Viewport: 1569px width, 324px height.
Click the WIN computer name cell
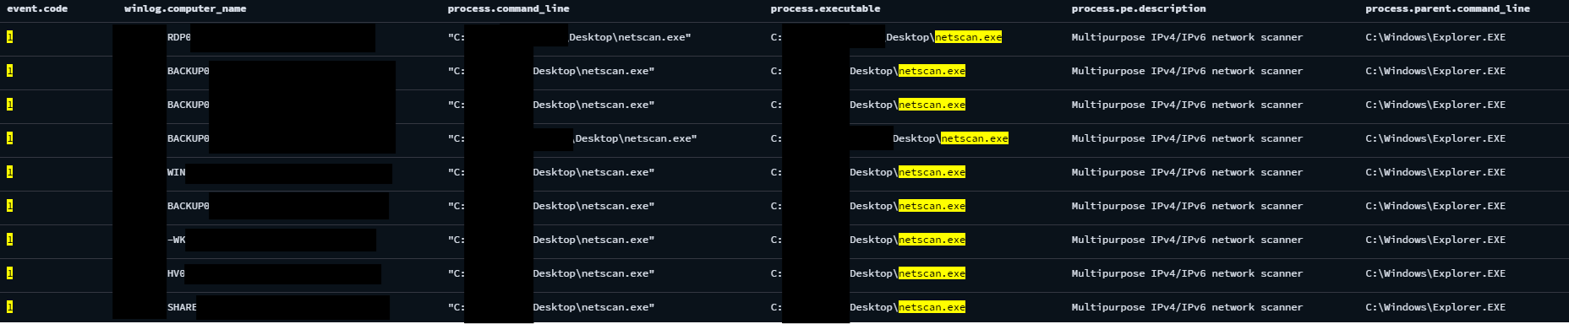point(176,172)
